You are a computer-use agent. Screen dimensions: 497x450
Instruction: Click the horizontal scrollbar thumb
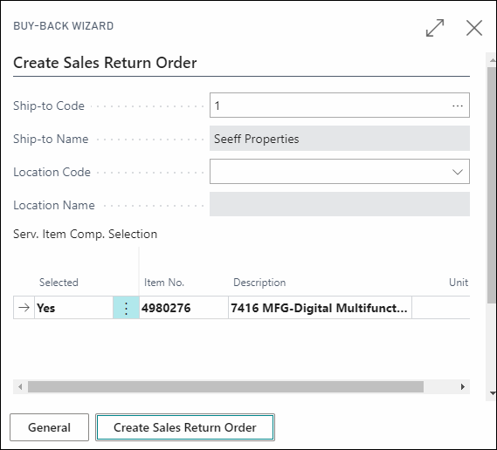(x=225, y=386)
